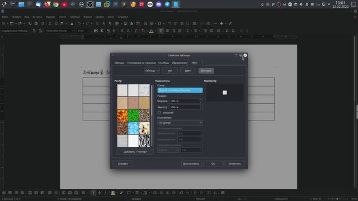Click the texture list vertical scrollbar
This screenshot has height=201, width=358.
(x=152, y=116)
